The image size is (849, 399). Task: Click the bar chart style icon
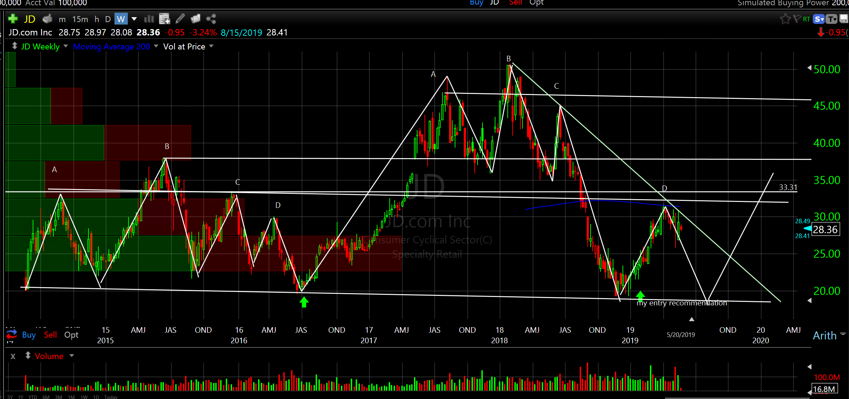149,19
